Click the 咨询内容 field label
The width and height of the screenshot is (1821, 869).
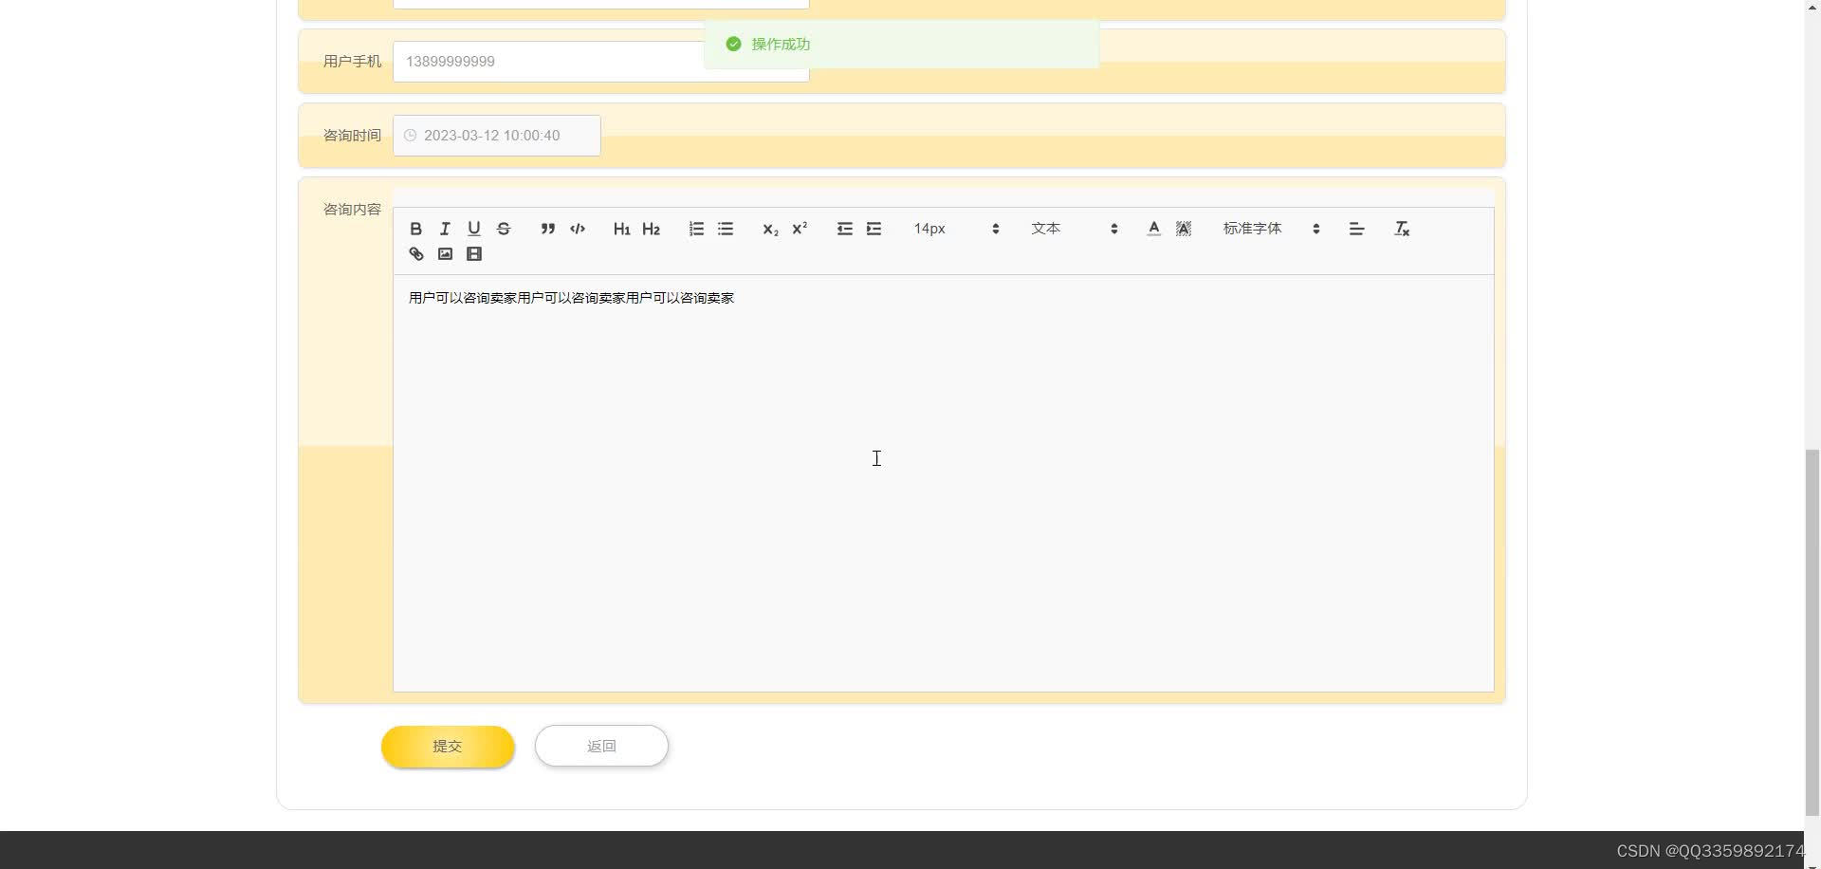[x=352, y=210]
